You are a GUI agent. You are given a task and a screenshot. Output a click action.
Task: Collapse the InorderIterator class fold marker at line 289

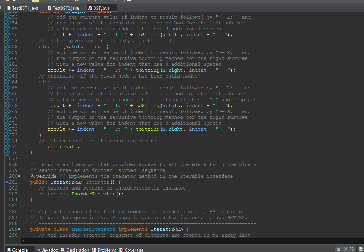(18, 229)
